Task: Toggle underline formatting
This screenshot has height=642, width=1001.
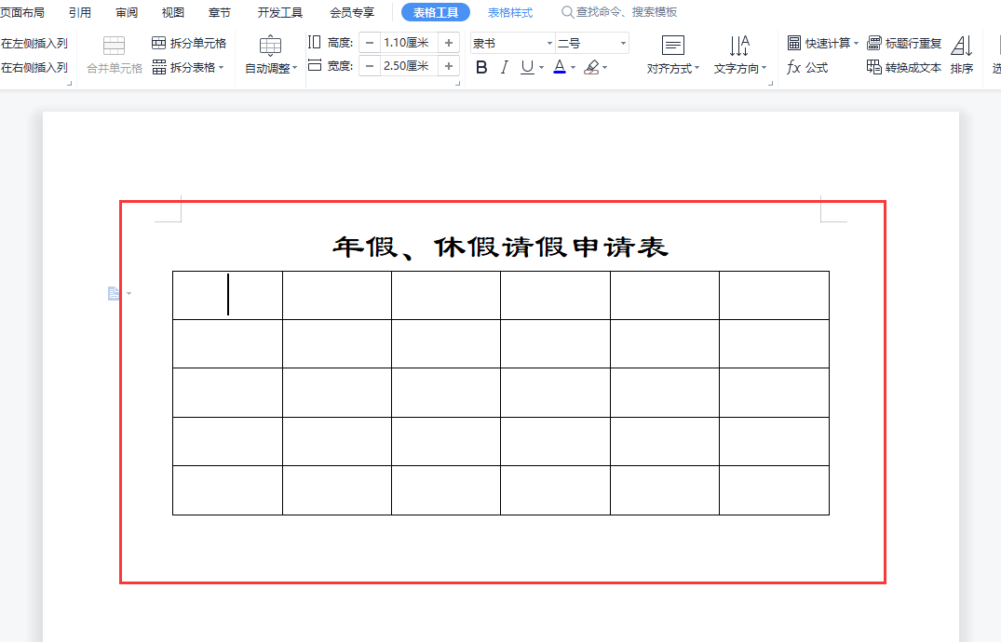Action: pos(526,67)
